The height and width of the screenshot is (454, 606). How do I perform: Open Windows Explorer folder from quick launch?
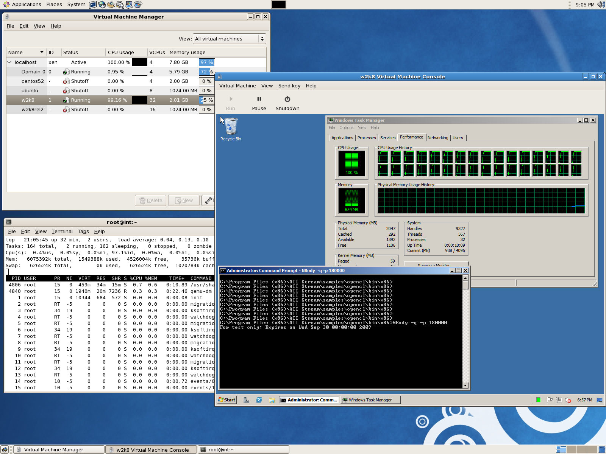[x=272, y=400]
